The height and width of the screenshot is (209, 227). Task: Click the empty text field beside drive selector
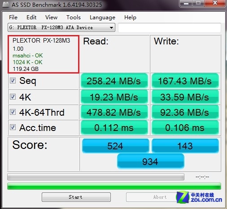(170, 27)
